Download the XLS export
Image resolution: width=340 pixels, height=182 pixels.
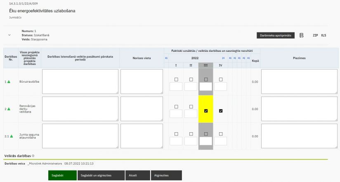point(323,35)
